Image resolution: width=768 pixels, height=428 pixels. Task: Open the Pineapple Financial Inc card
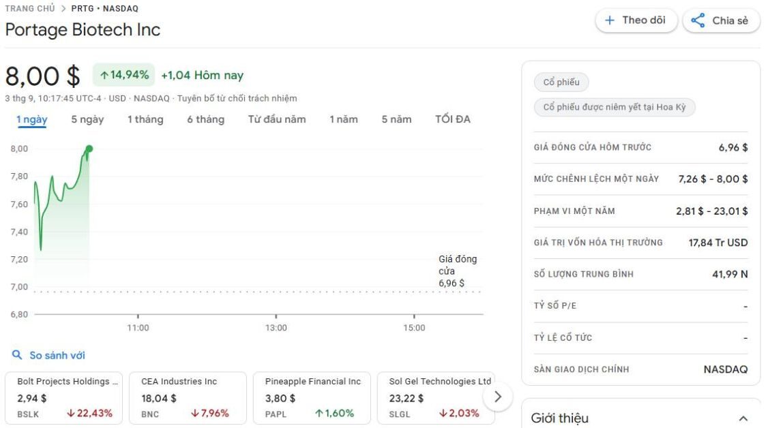312,397
